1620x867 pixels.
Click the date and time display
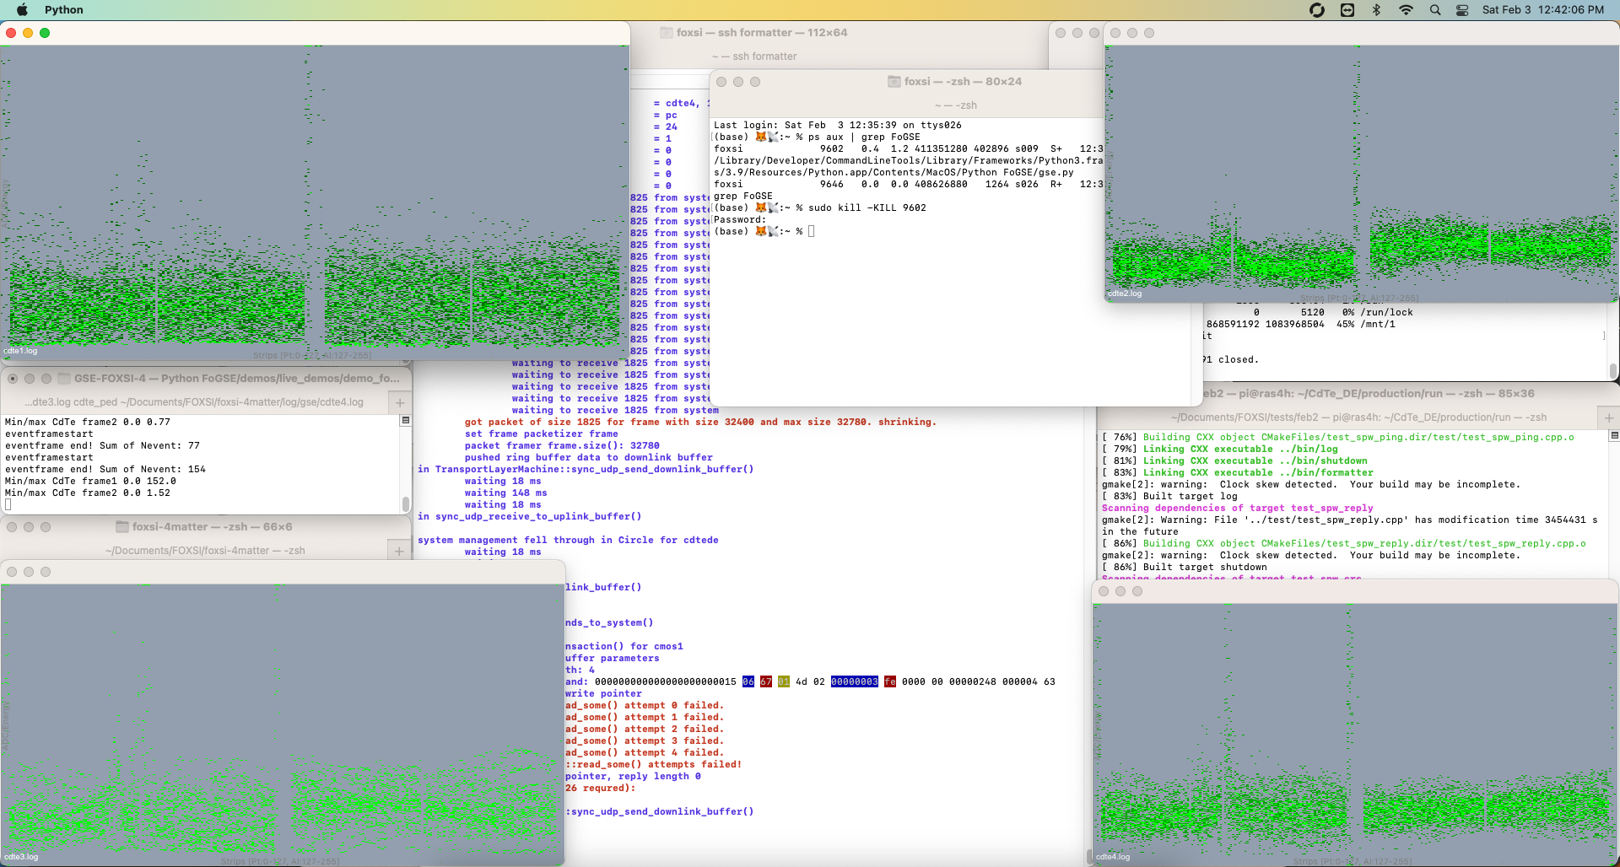tap(1542, 10)
